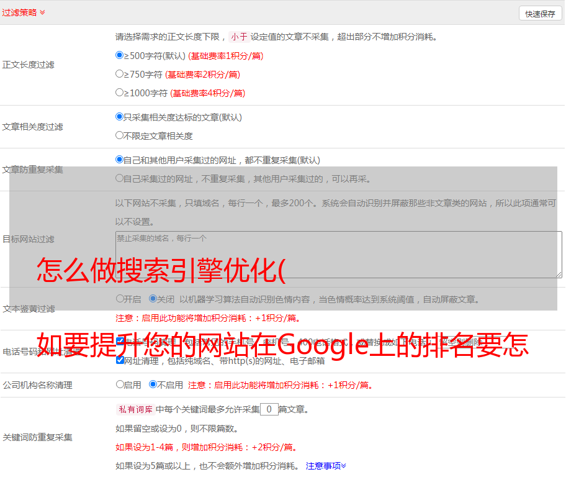This screenshot has height=477, width=566.
Task: Select 只采集相关度达标的文章 option
Action: pyautogui.click(x=120, y=117)
